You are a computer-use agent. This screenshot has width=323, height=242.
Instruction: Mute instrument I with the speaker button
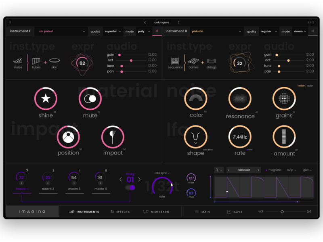(157, 31)
